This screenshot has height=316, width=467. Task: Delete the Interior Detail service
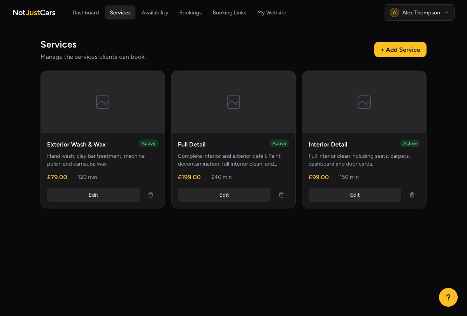[x=412, y=195]
